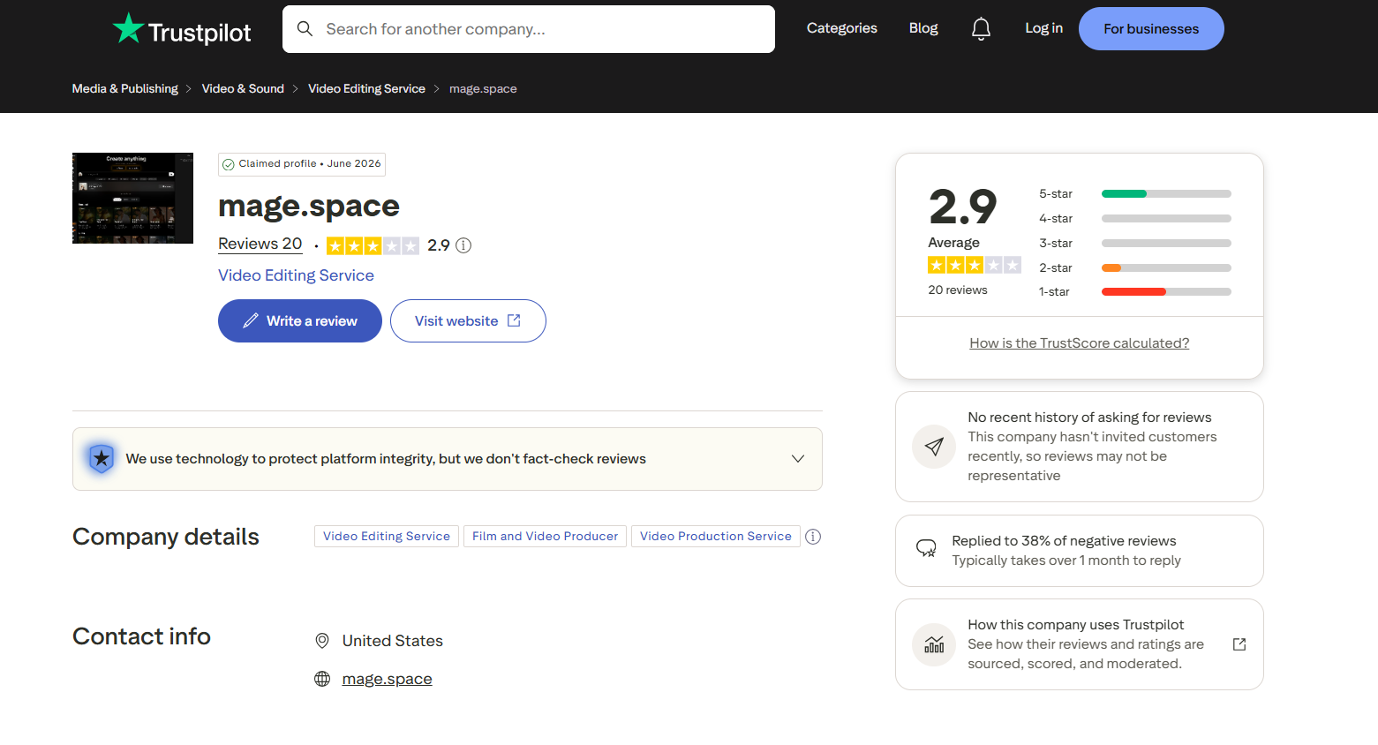Open How is the TrustScore calculated link
The height and width of the screenshot is (745, 1378).
coord(1080,343)
